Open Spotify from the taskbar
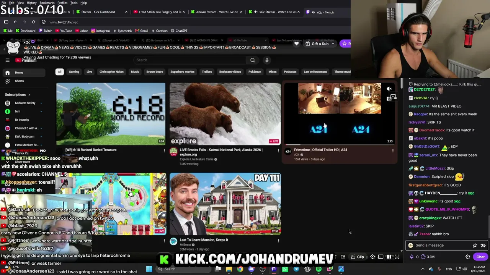The height and width of the screenshot is (275, 490). coord(318,269)
